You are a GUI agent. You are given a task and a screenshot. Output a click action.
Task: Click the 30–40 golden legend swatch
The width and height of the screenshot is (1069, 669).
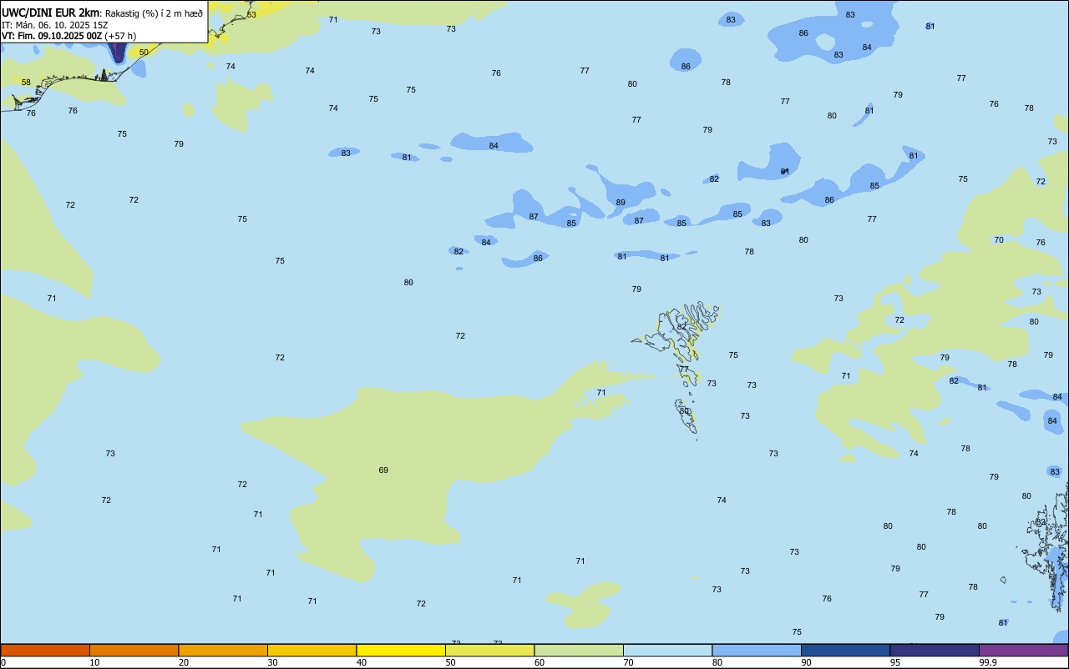click(x=312, y=650)
